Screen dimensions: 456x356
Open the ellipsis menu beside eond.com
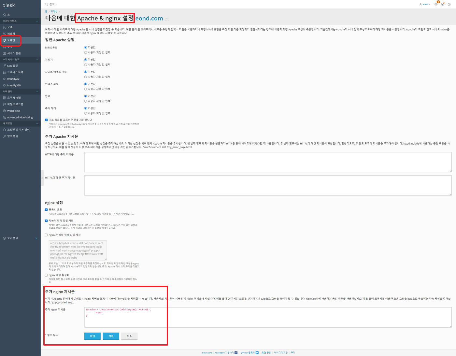pos(167,19)
